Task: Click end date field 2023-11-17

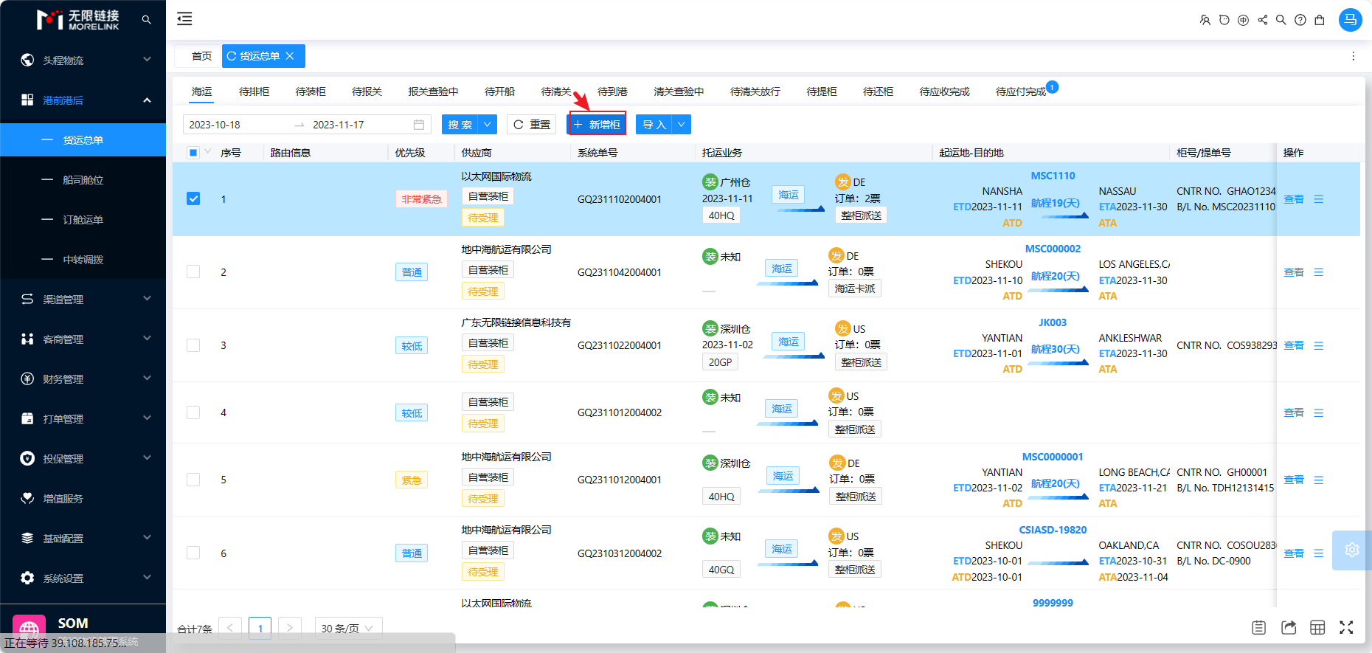Action: click(x=358, y=125)
